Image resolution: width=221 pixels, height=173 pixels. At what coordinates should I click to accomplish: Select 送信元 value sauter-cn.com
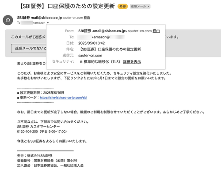point(90,56)
